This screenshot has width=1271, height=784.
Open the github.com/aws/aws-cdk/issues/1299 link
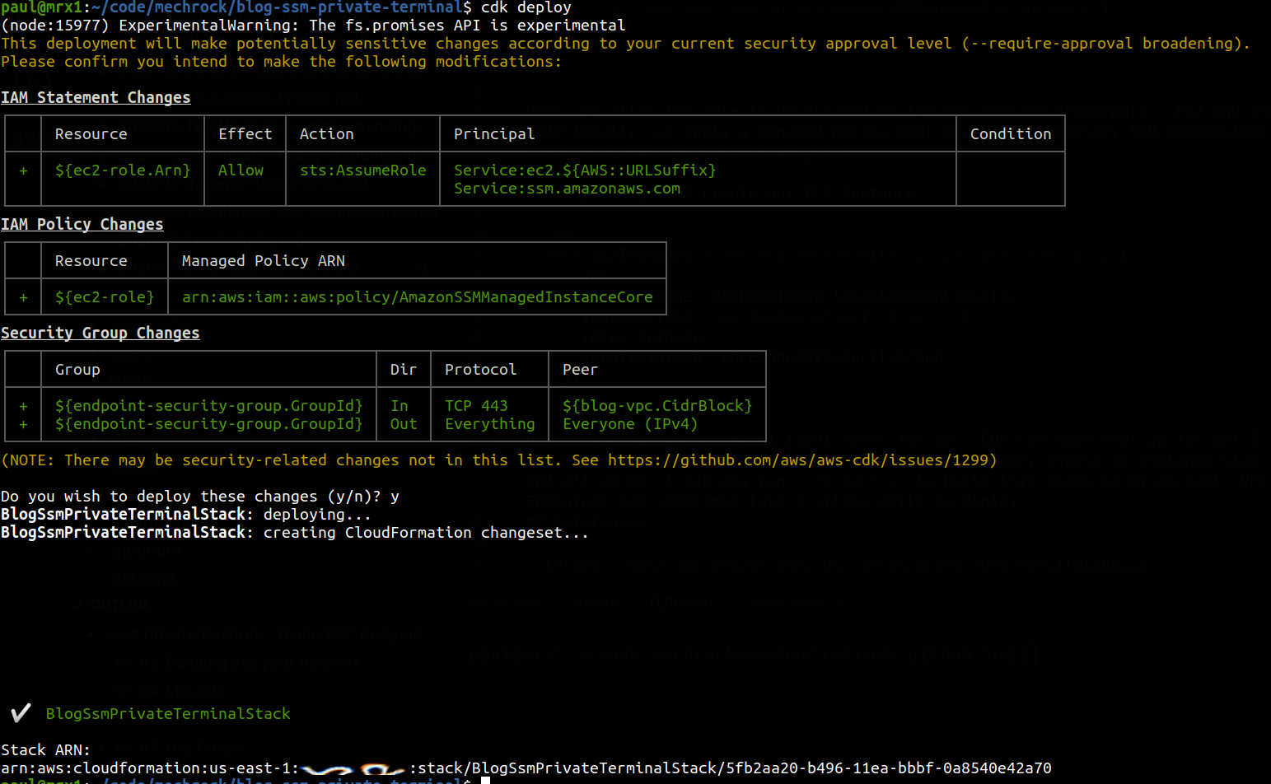[x=798, y=460]
